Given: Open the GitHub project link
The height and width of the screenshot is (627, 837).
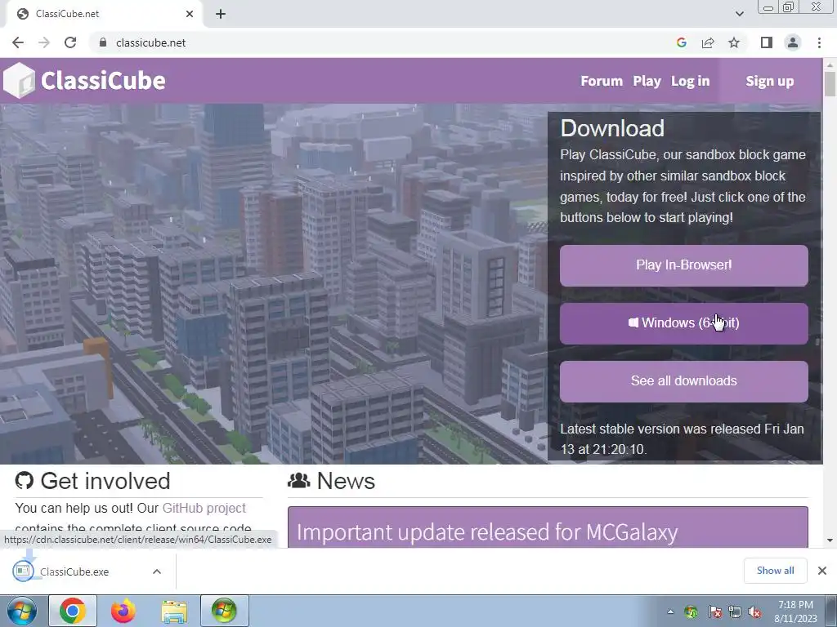Looking at the screenshot, I should (204, 508).
